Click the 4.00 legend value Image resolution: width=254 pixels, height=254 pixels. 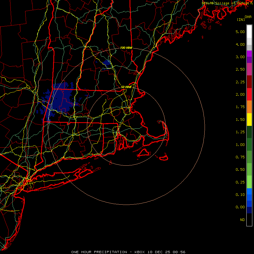(x=240, y=44)
